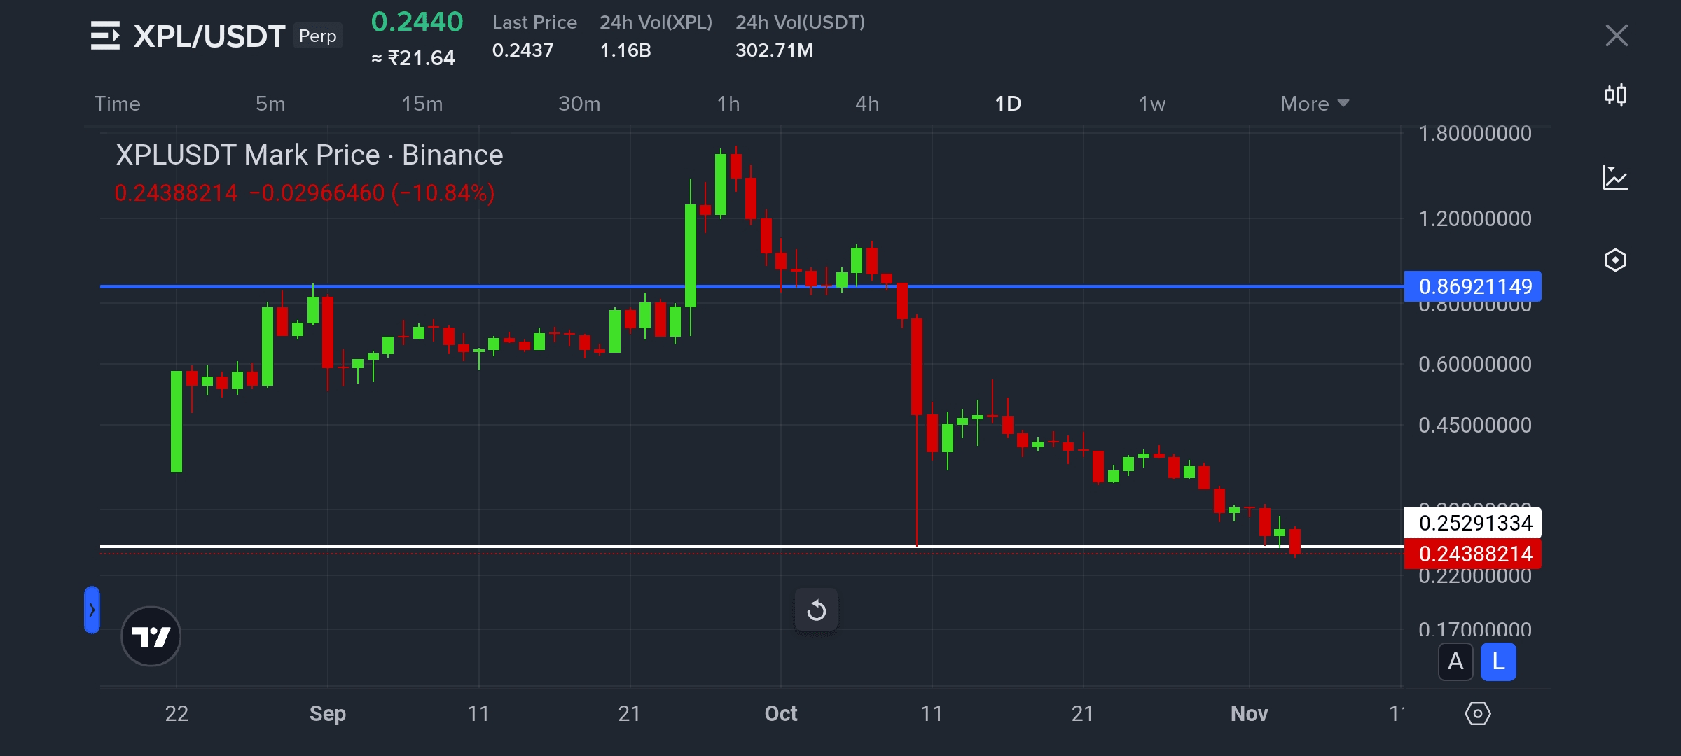The width and height of the screenshot is (1681, 756).
Task: Toggle logarithmic scale with L button
Action: (1498, 661)
